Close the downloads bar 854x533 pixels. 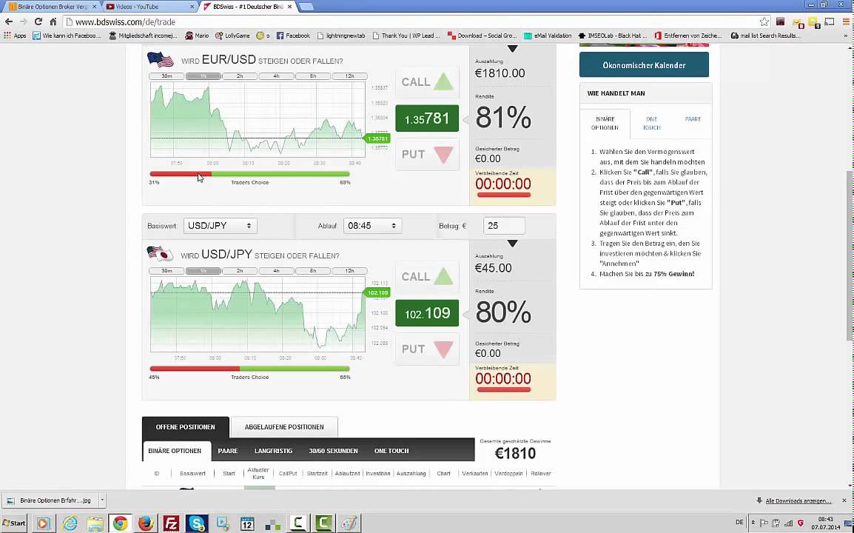tap(844, 500)
